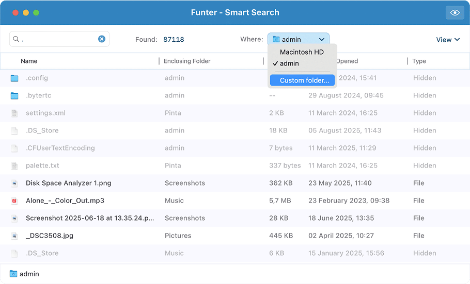
Task: Sort by the Name column header
Action: [x=29, y=61]
